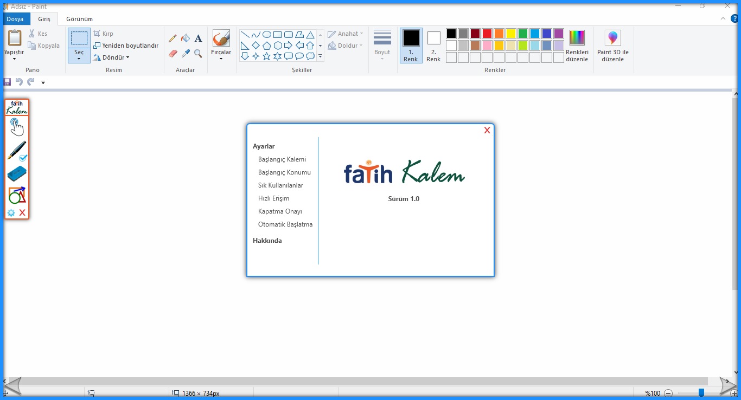The image size is (741, 400).
Task: Open Customize Quick Access Toolbar dropdown
Action: coord(43,82)
